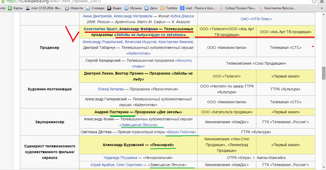The width and height of the screenshot is (326, 170).
Task: Click the Новости bookmark icon
Action: 67,8
